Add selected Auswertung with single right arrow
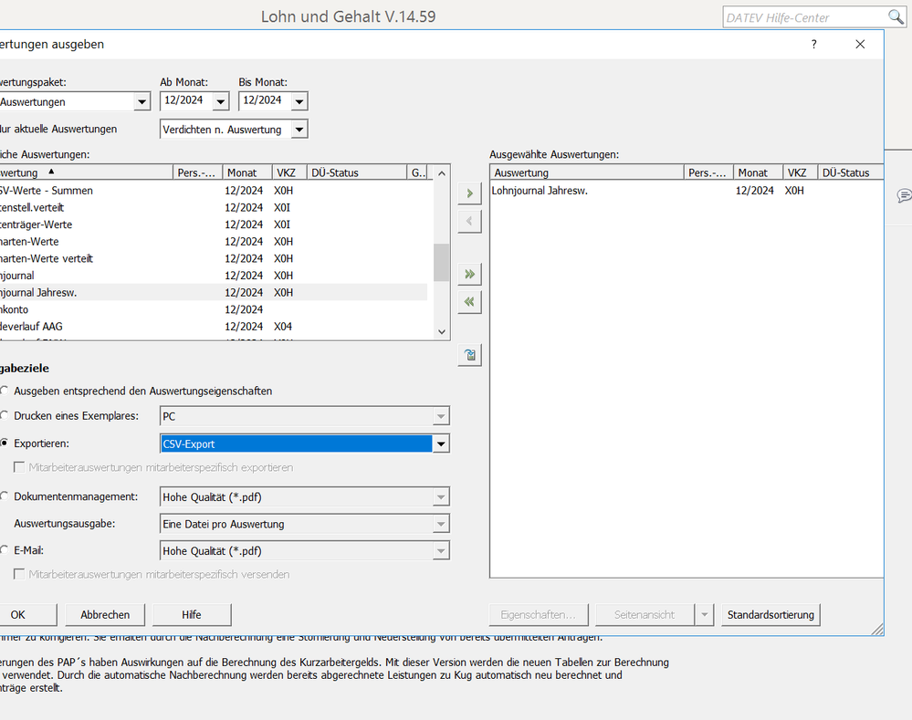Viewport: 912px width, 720px height. (469, 193)
